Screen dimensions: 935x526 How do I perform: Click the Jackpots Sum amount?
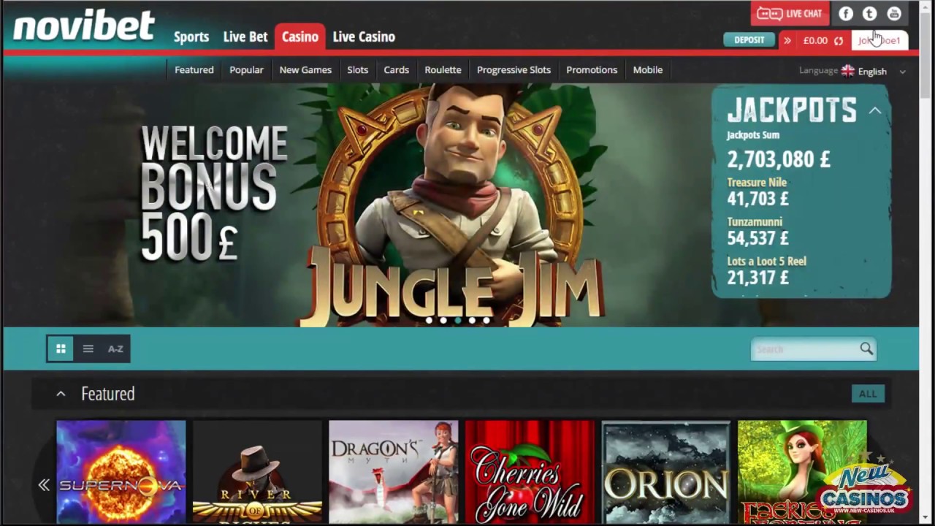[x=778, y=159]
